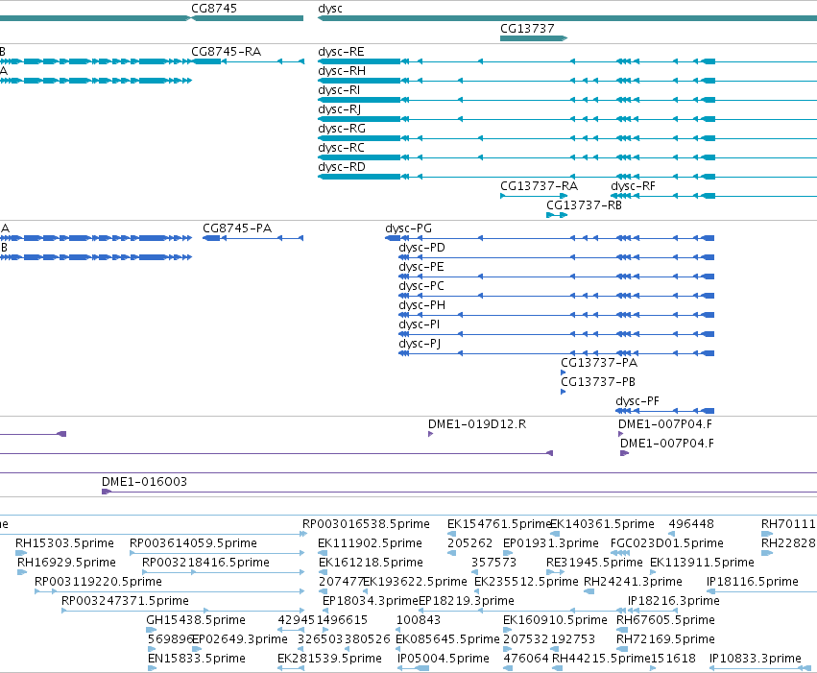Screen dimensions: 817x673
Task: Select the dysc gene label
Action: tap(330, 9)
